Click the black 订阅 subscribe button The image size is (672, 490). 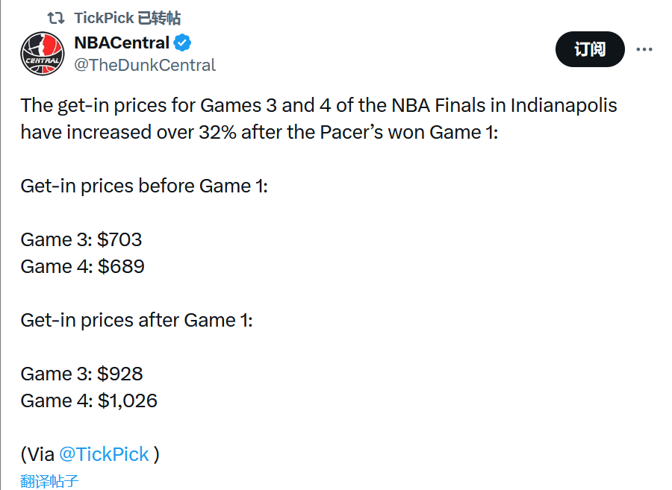coord(590,49)
